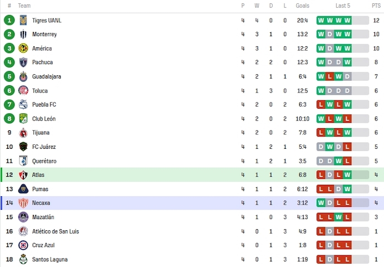The image size is (384, 267).
Task: Click the Monterrey club logo
Action: coord(23,34)
